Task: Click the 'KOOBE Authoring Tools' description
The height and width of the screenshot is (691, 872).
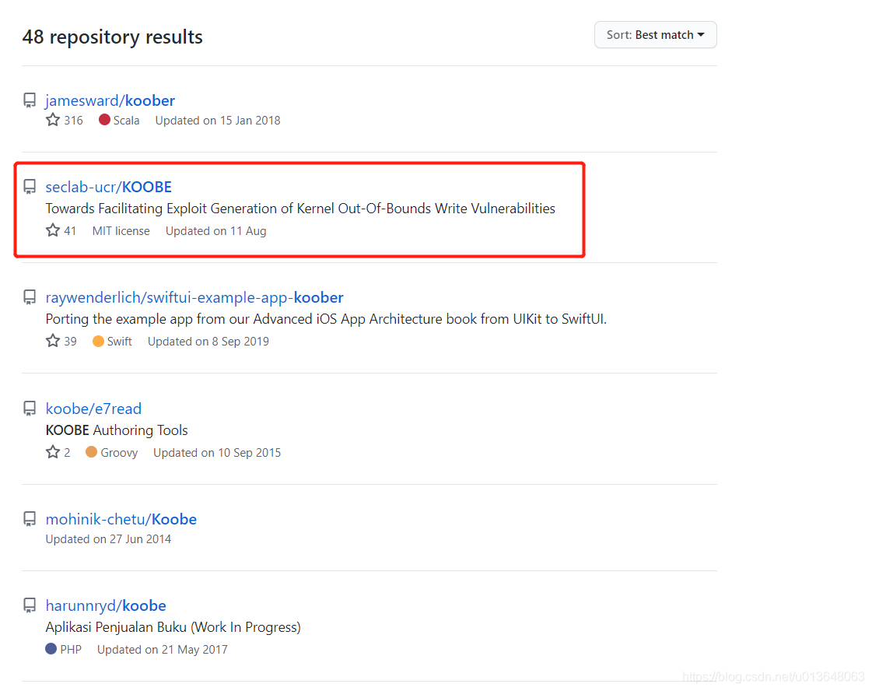Action: (x=117, y=430)
